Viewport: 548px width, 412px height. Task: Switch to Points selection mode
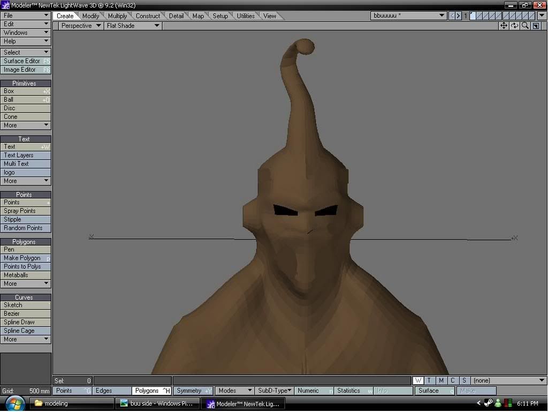(72, 391)
